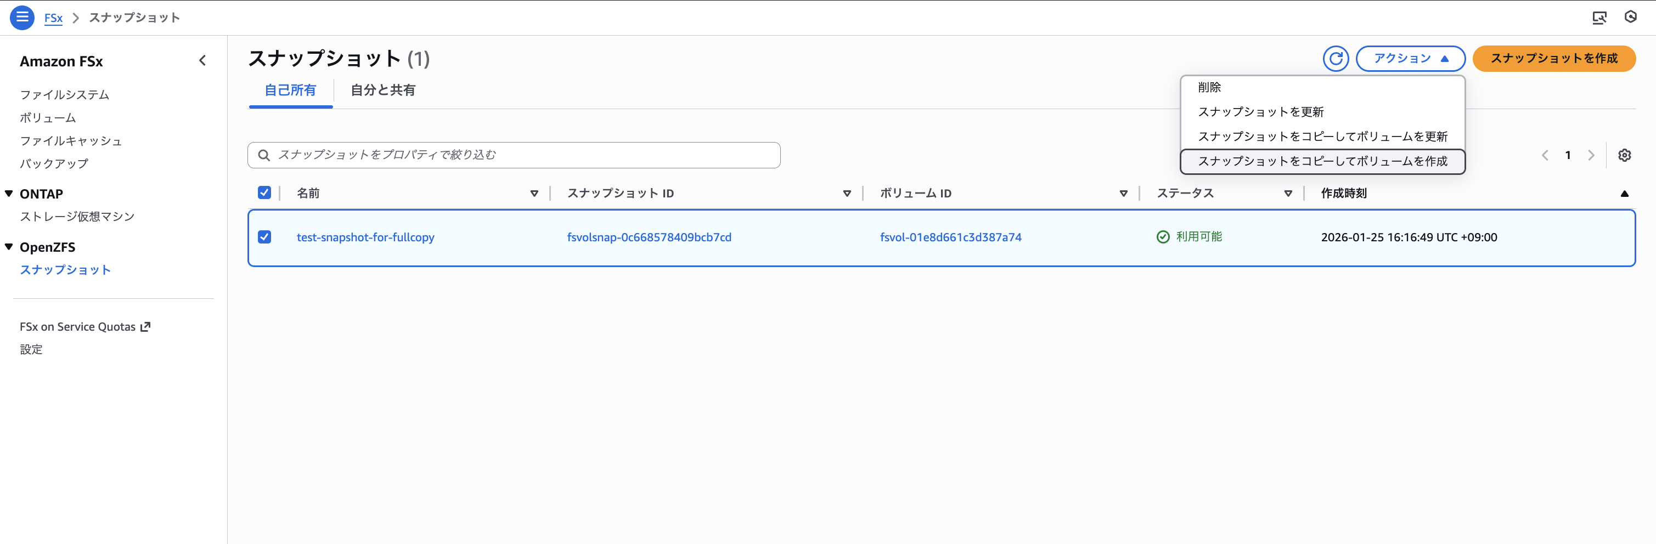
Task: Open the hamburger navigation menu icon
Action: (x=22, y=18)
